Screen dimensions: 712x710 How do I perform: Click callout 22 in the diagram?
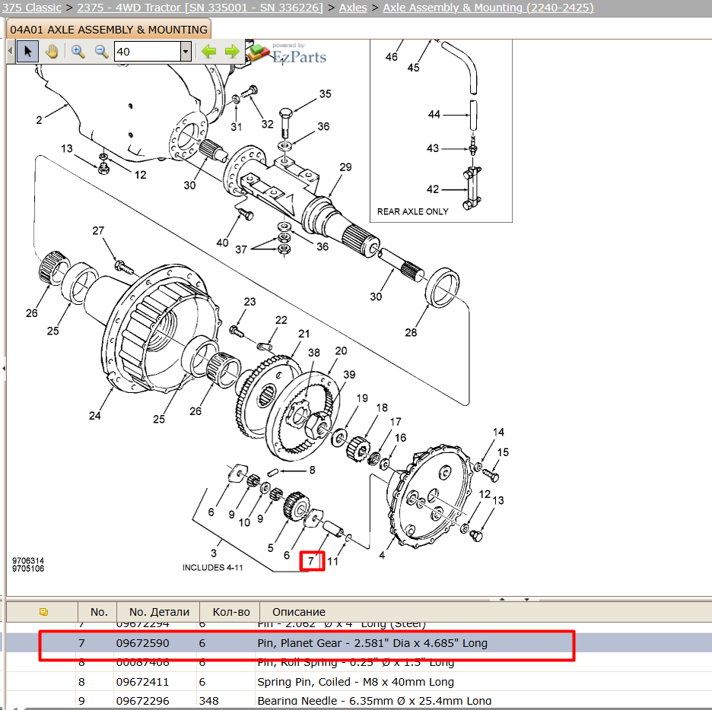(281, 320)
